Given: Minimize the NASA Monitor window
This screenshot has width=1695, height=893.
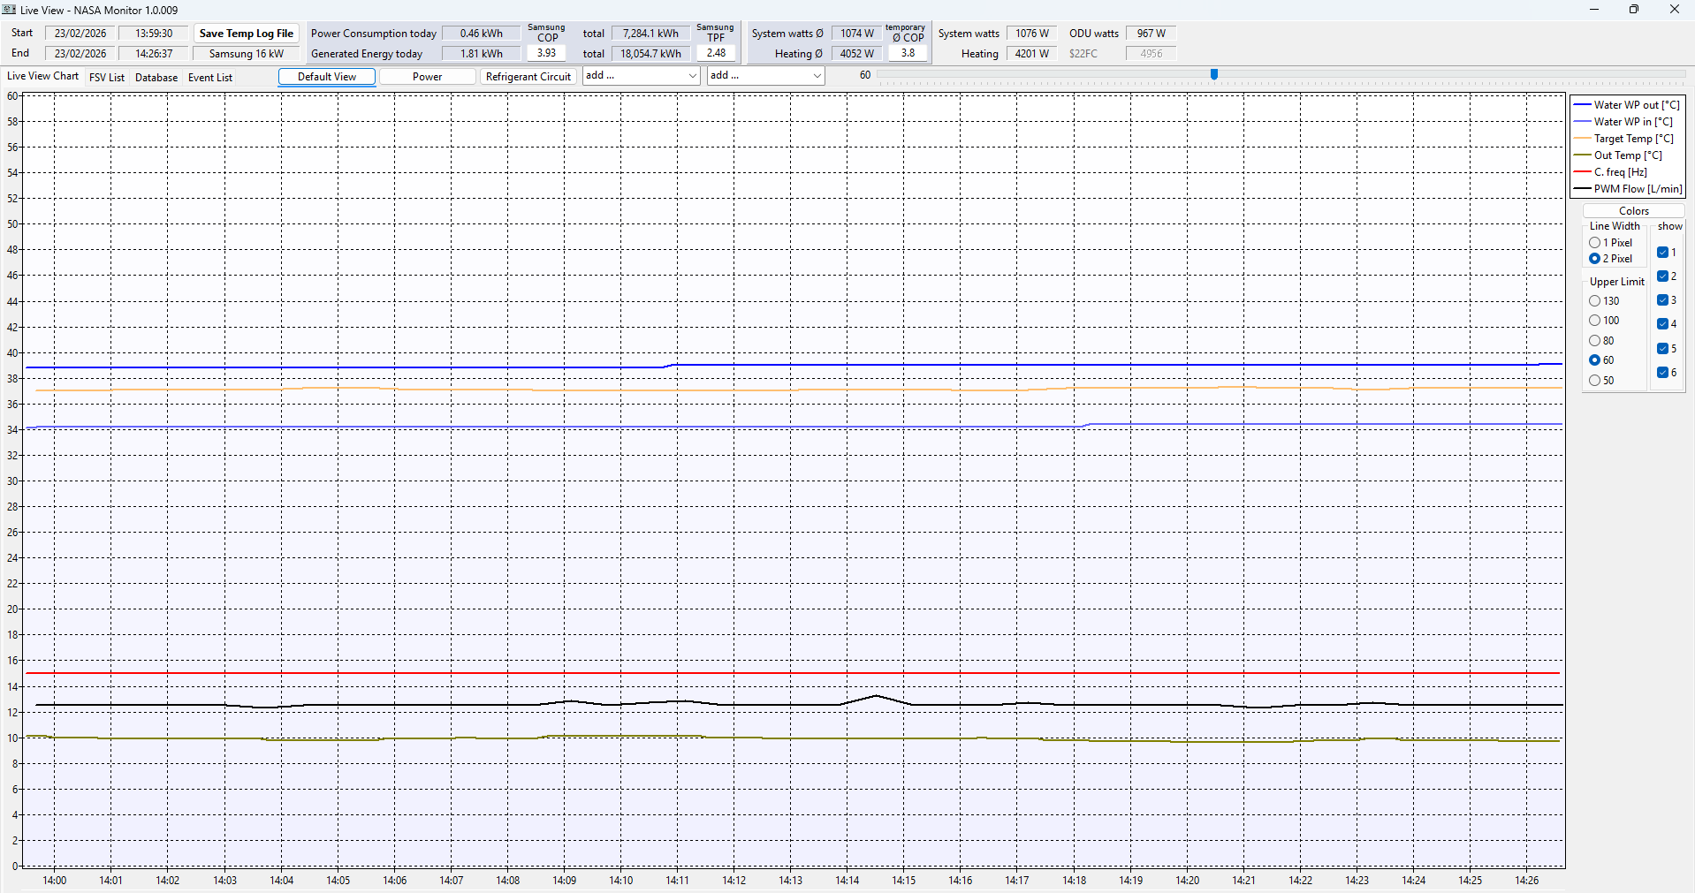Looking at the screenshot, I should pyautogui.click(x=1593, y=10).
